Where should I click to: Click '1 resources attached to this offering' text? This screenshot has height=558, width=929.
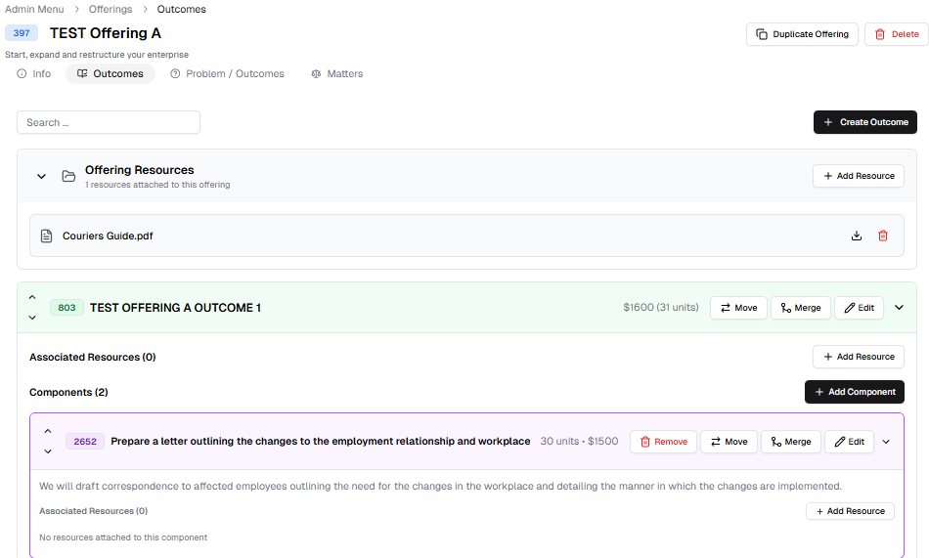click(x=157, y=185)
